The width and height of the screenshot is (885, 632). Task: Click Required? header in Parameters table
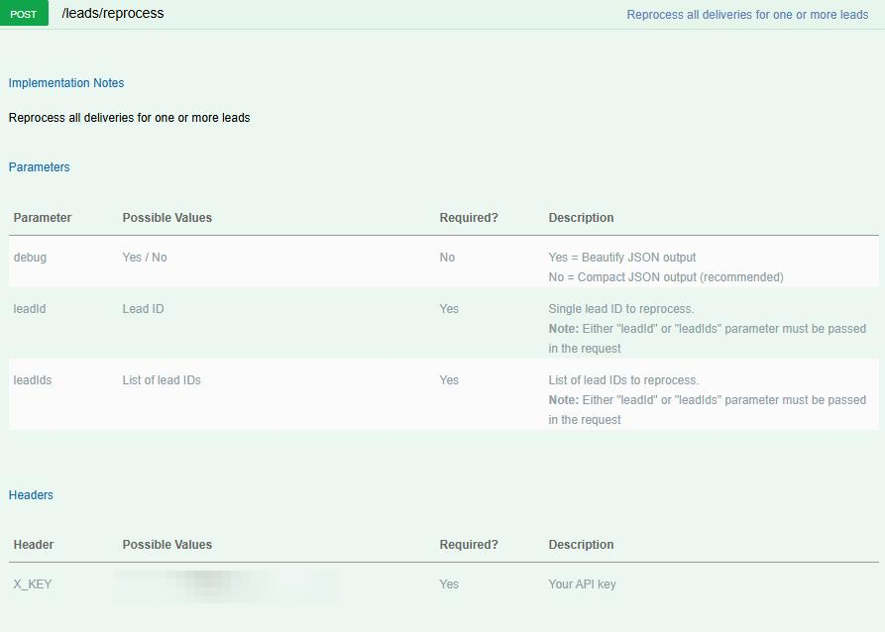pos(469,218)
